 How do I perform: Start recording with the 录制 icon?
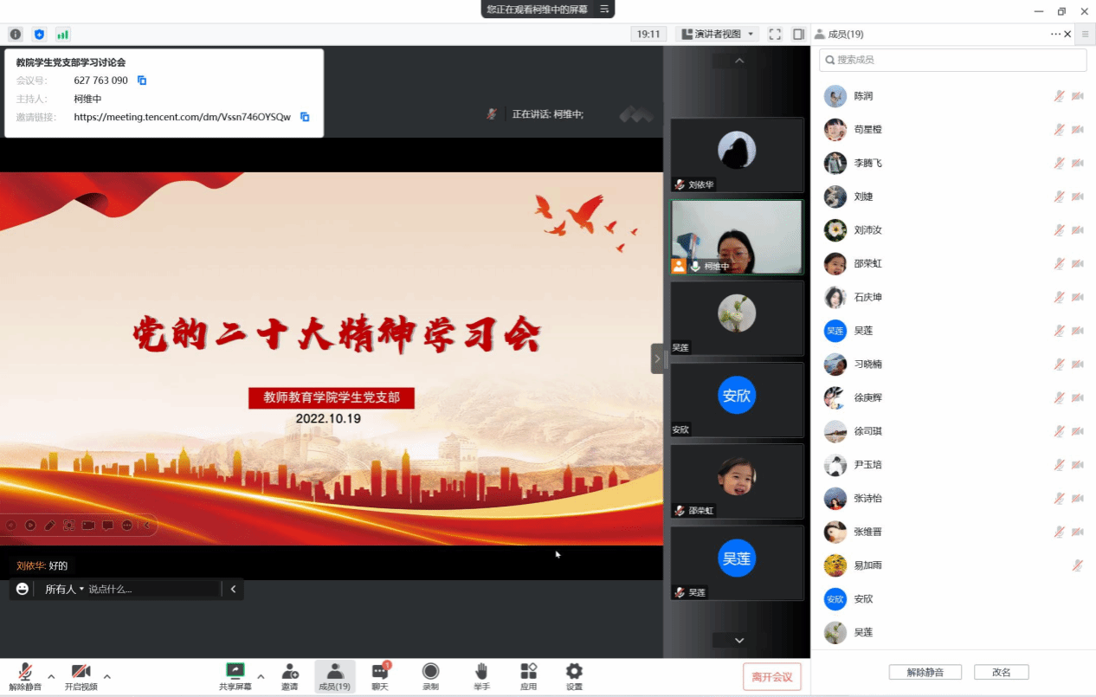click(430, 671)
